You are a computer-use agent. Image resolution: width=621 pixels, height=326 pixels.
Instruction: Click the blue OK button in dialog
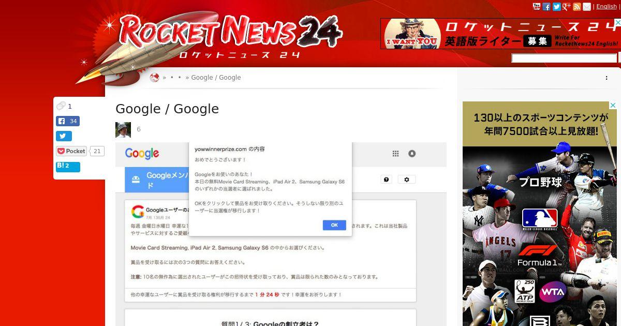(334, 225)
